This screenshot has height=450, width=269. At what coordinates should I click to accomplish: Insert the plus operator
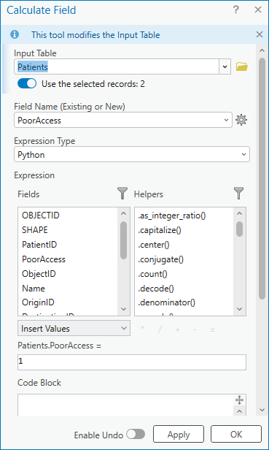click(x=177, y=329)
